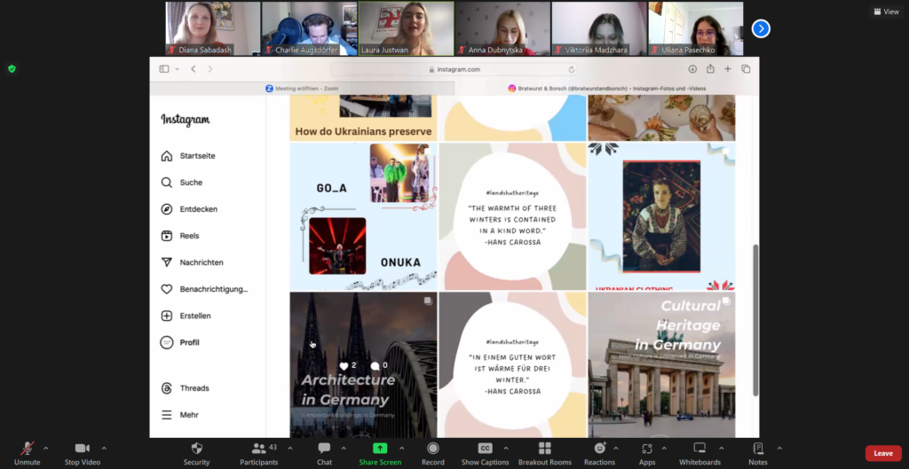The image size is (909, 469).
Task: Click the Stop Video camera button
Action: point(82,452)
